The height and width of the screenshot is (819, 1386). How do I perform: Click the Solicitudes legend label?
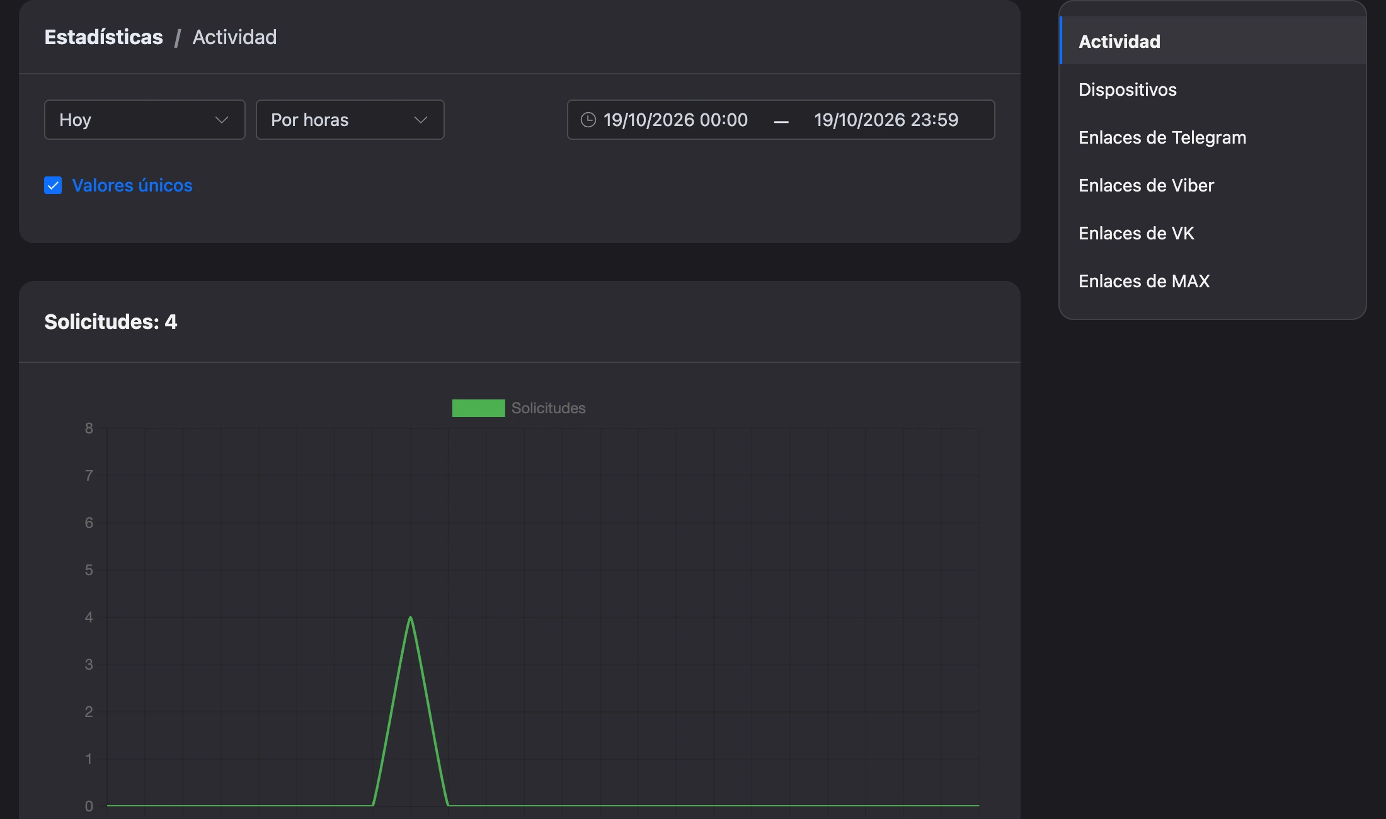tap(548, 408)
